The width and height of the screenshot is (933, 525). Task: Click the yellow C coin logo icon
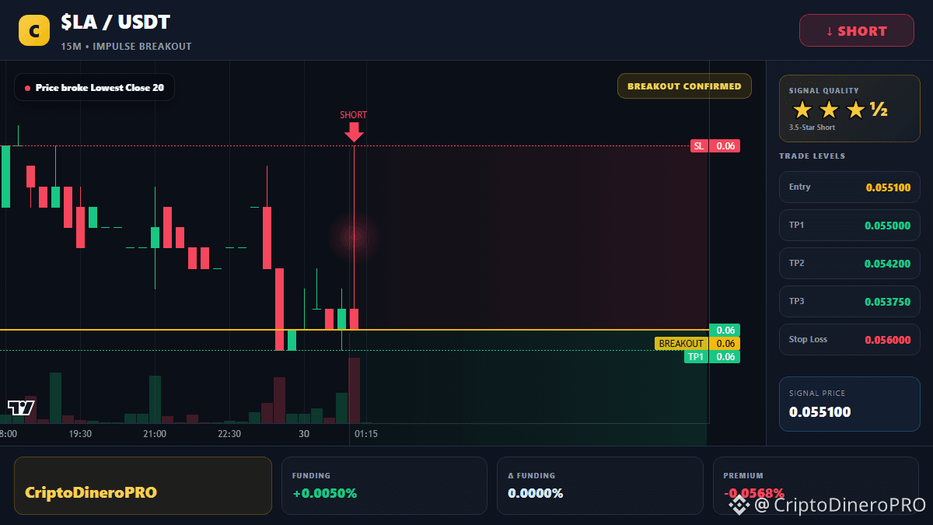point(34,30)
